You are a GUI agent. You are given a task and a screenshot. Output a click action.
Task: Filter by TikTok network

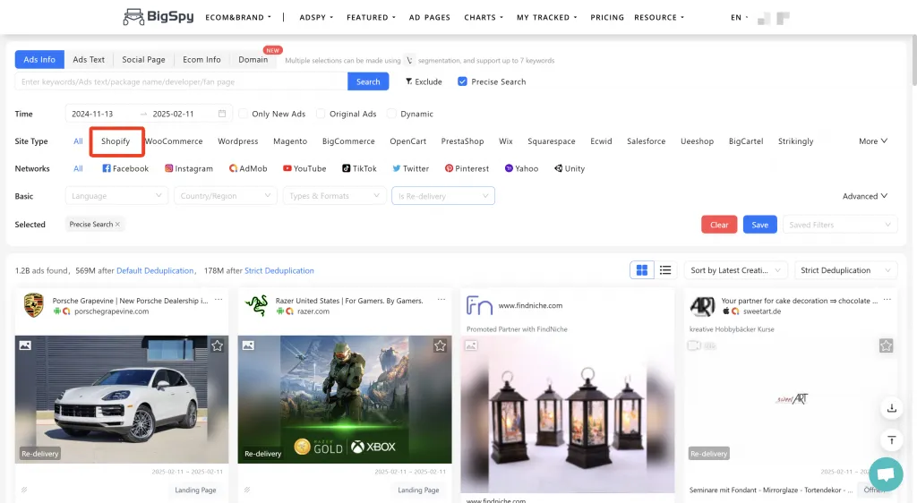[359, 168]
